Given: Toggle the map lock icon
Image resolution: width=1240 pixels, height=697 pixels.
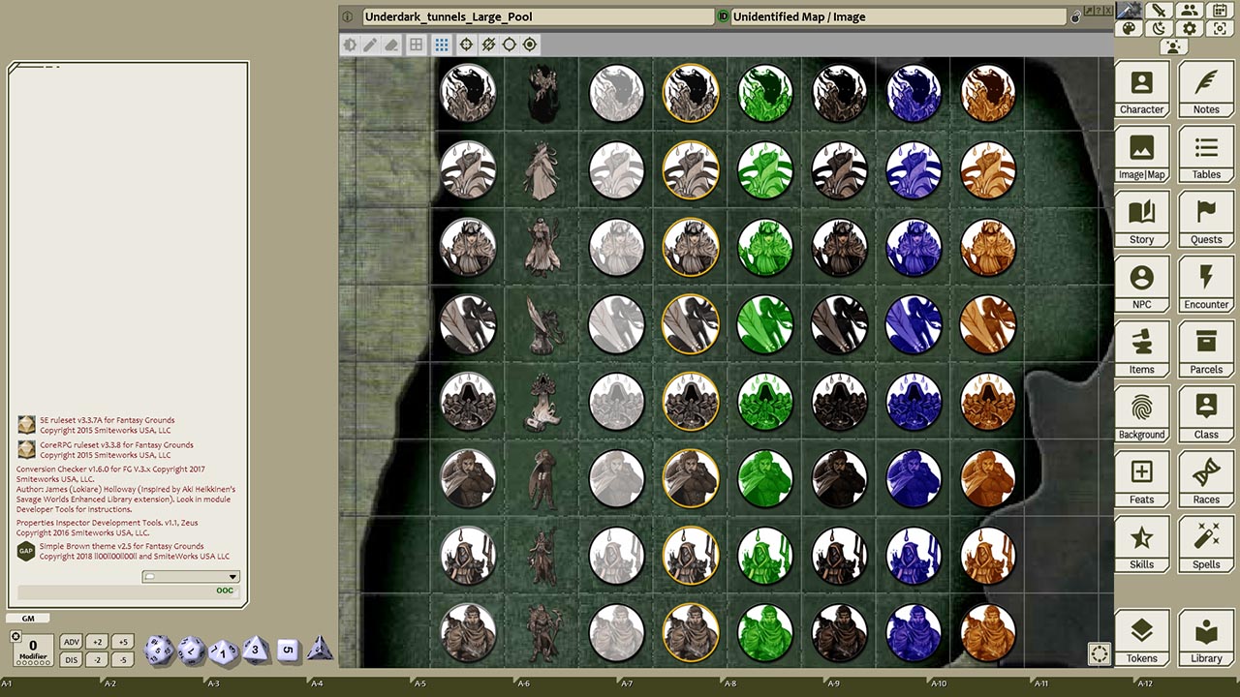Looking at the screenshot, I should [1075, 17].
